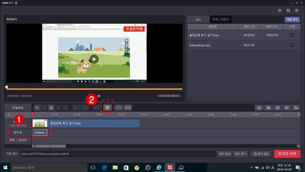Click the red playhead marker at the timeline start

32,115
